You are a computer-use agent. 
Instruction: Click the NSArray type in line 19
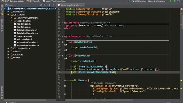[x=109, y=25]
